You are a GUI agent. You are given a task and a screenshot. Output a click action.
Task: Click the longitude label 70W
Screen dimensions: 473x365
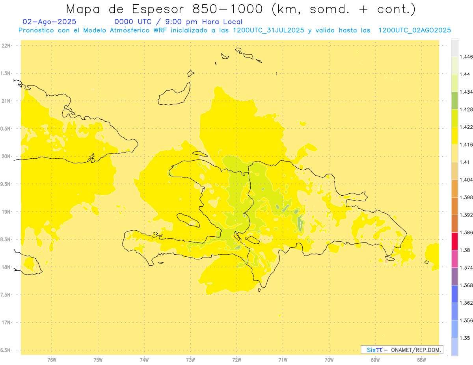coord(329,359)
